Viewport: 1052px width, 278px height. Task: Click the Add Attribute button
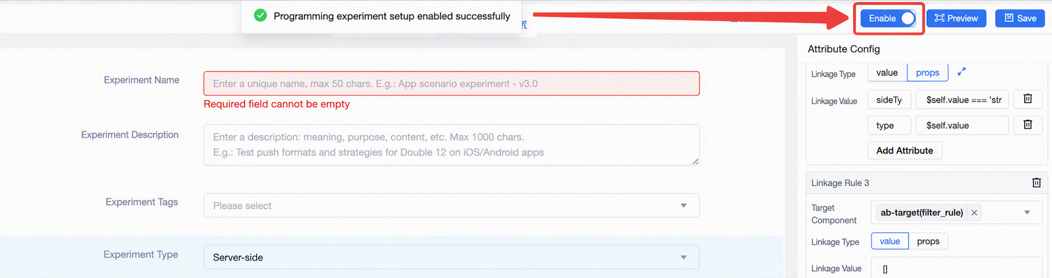tap(905, 150)
